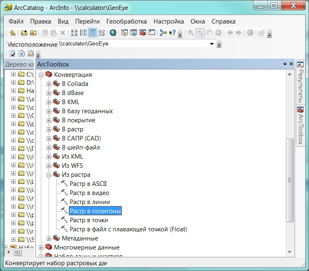
Task: Open the Файл menu
Action: (x=16, y=21)
